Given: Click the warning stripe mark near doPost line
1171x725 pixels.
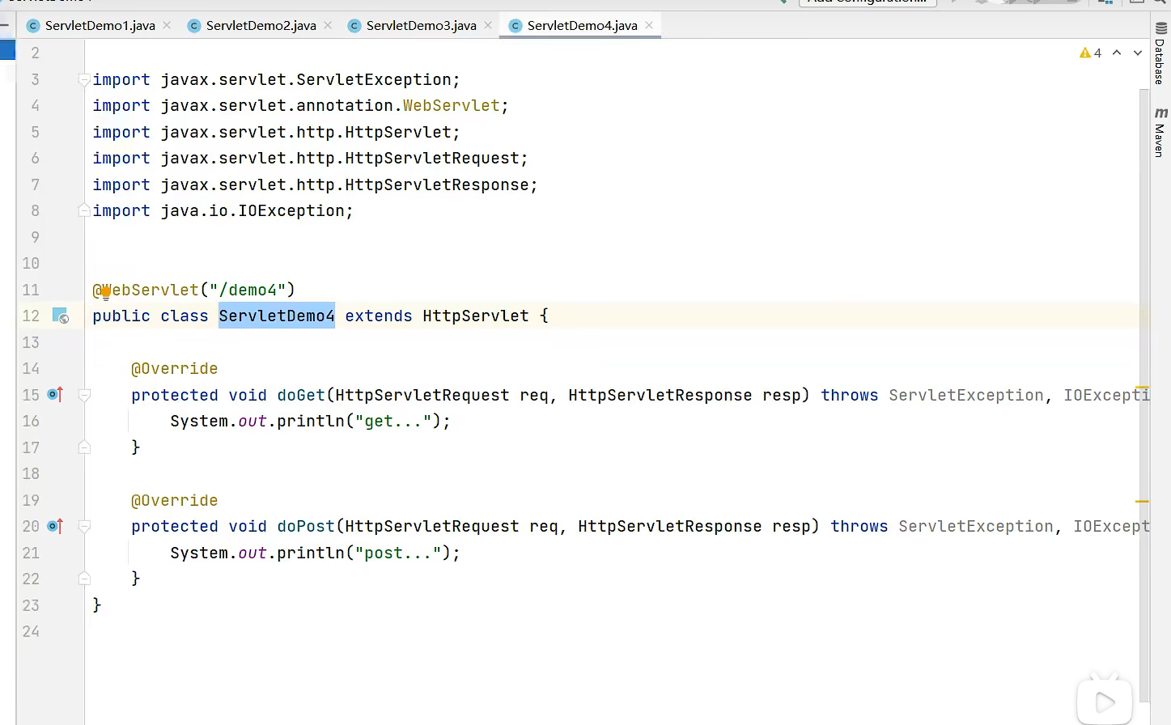Looking at the screenshot, I should pos(1143,502).
